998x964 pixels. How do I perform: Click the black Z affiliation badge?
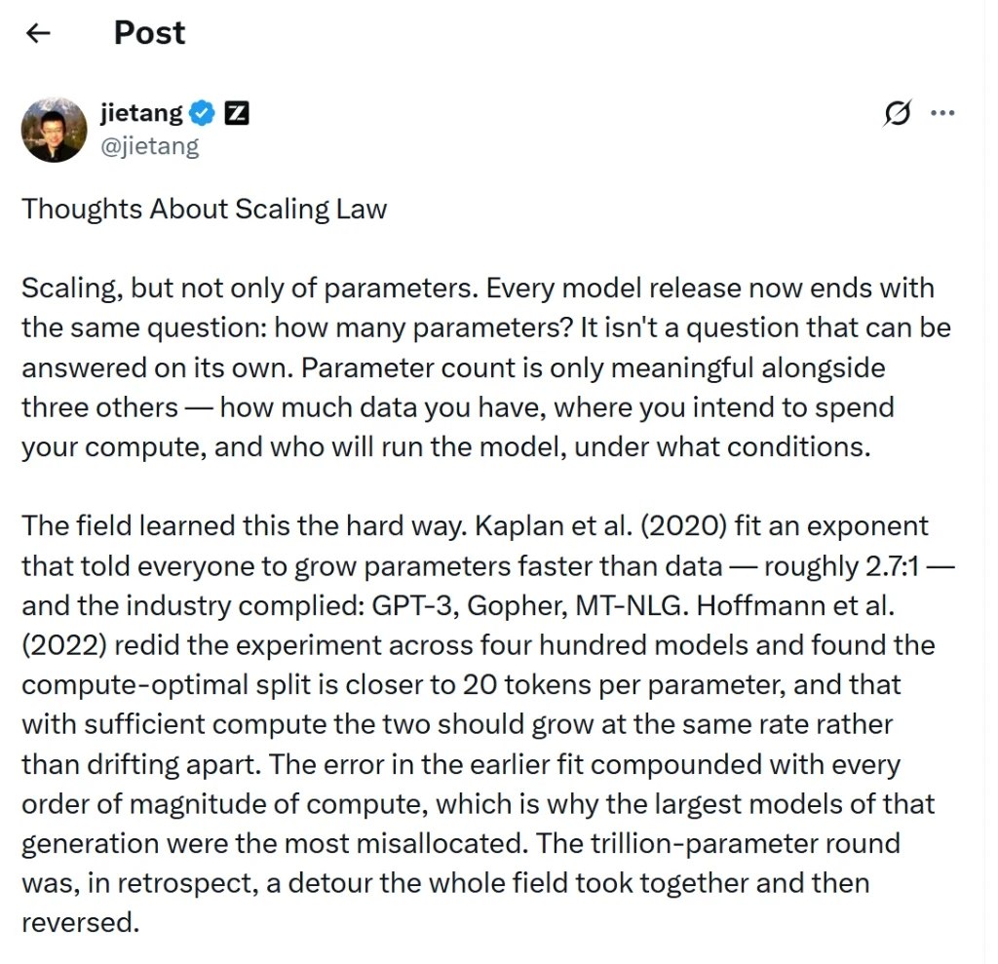(237, 113)
